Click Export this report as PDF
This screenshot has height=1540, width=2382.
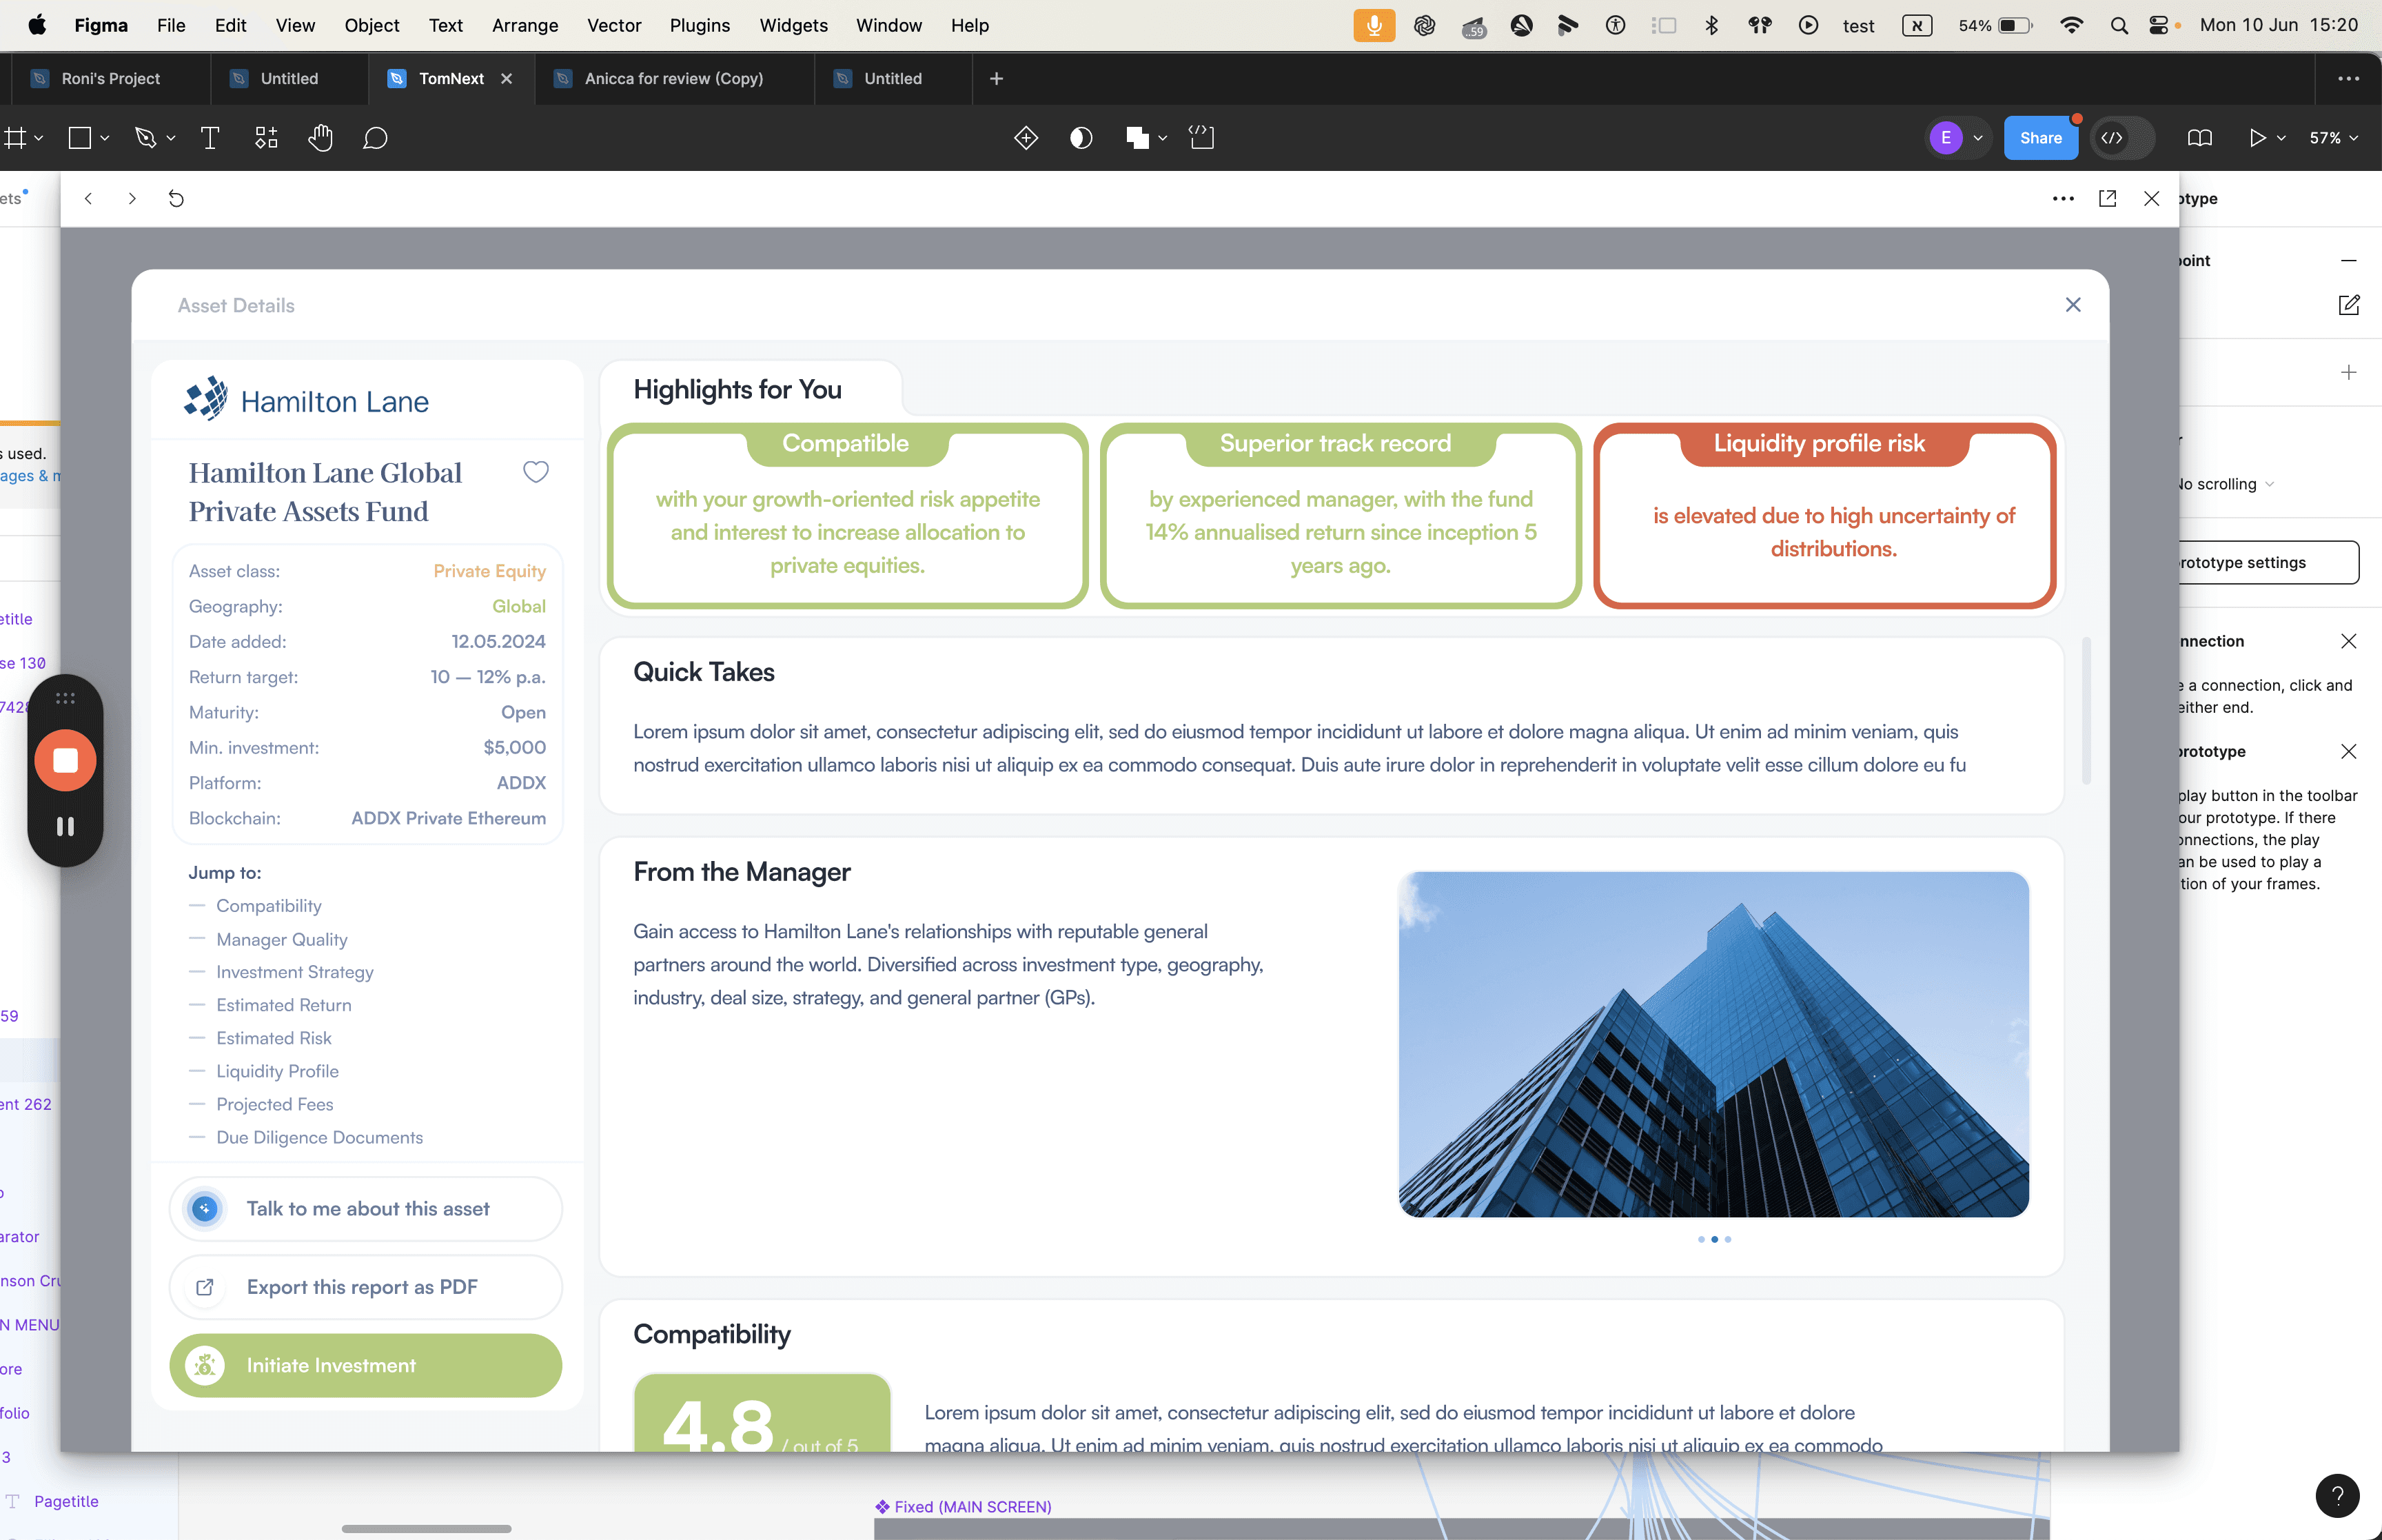[366, 1287]
